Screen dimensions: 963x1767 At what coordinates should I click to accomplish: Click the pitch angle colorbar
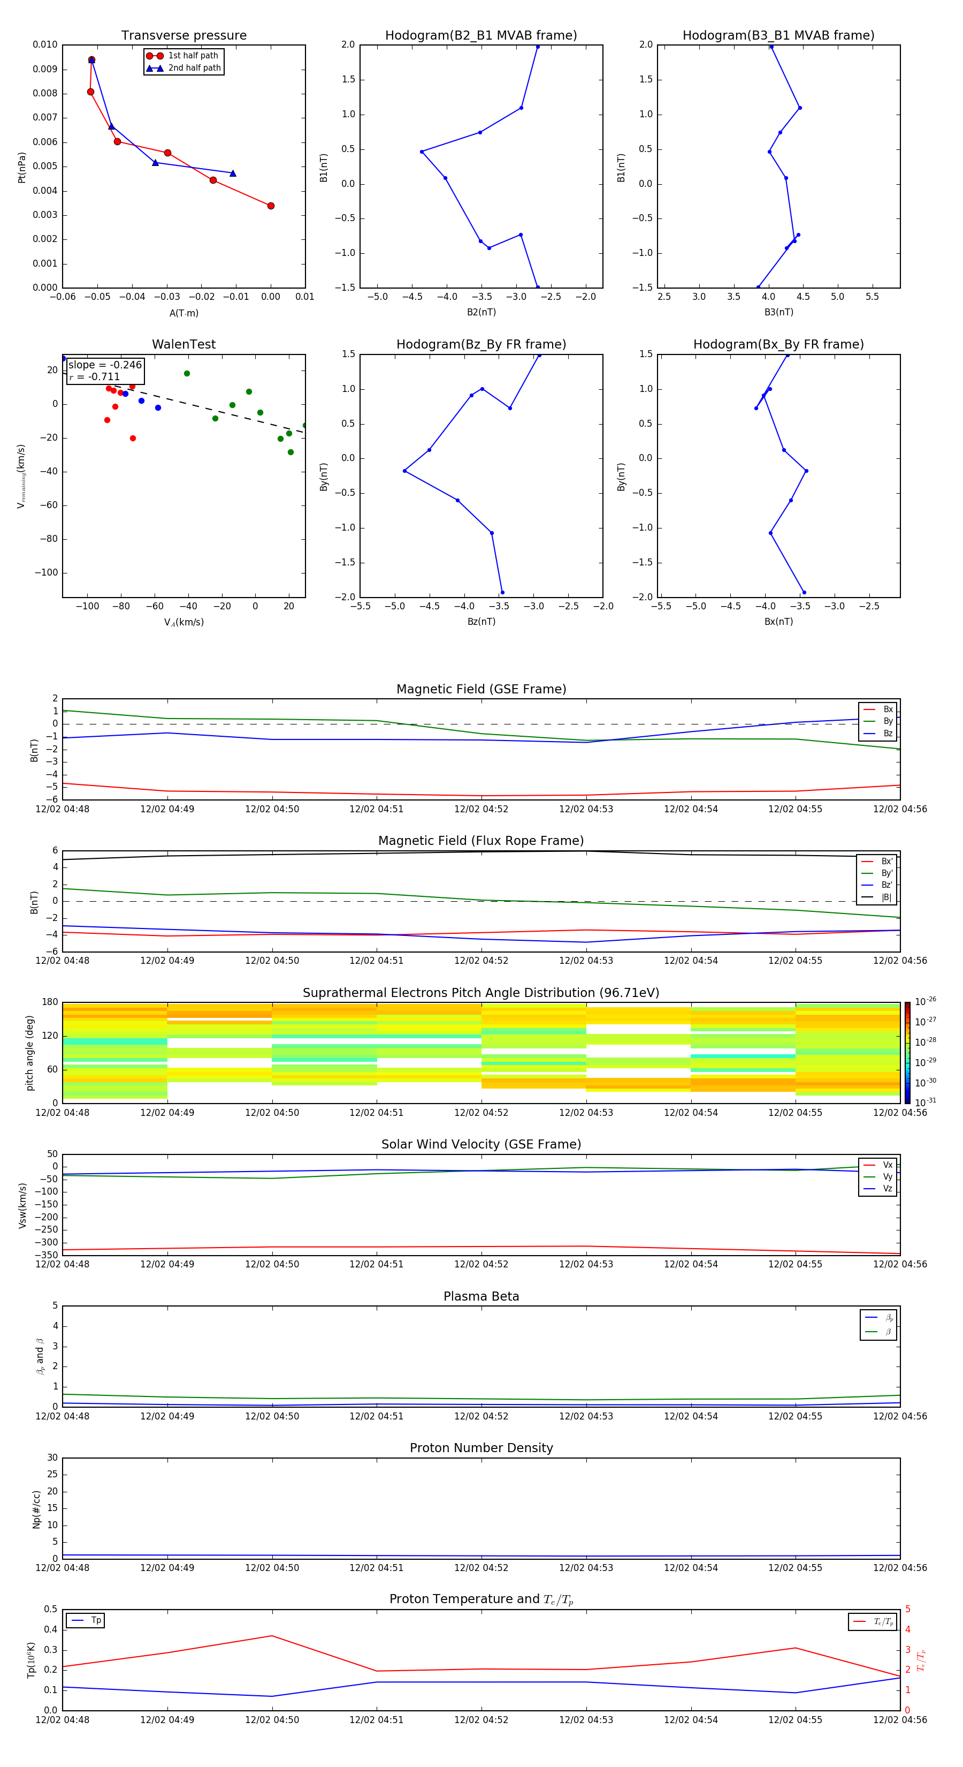(907, 1053)
